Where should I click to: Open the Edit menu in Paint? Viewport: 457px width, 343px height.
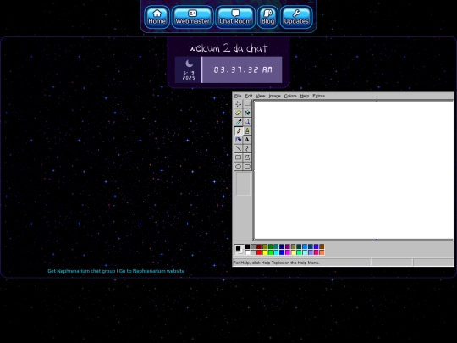(x=249, y=96)
